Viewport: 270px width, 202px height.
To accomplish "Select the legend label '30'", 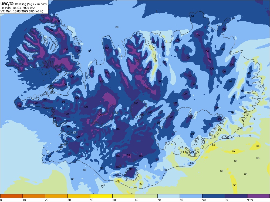I will [x=69, y=200].
